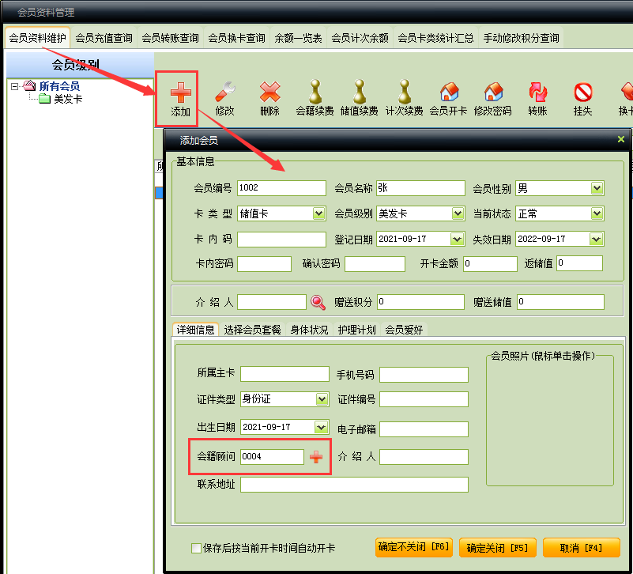Click the 会员照片 photo area
Viewport: 633px width, 574px height.
point(549,422)
